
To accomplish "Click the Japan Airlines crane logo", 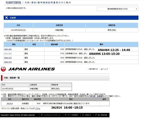I will tap(3, 69).
